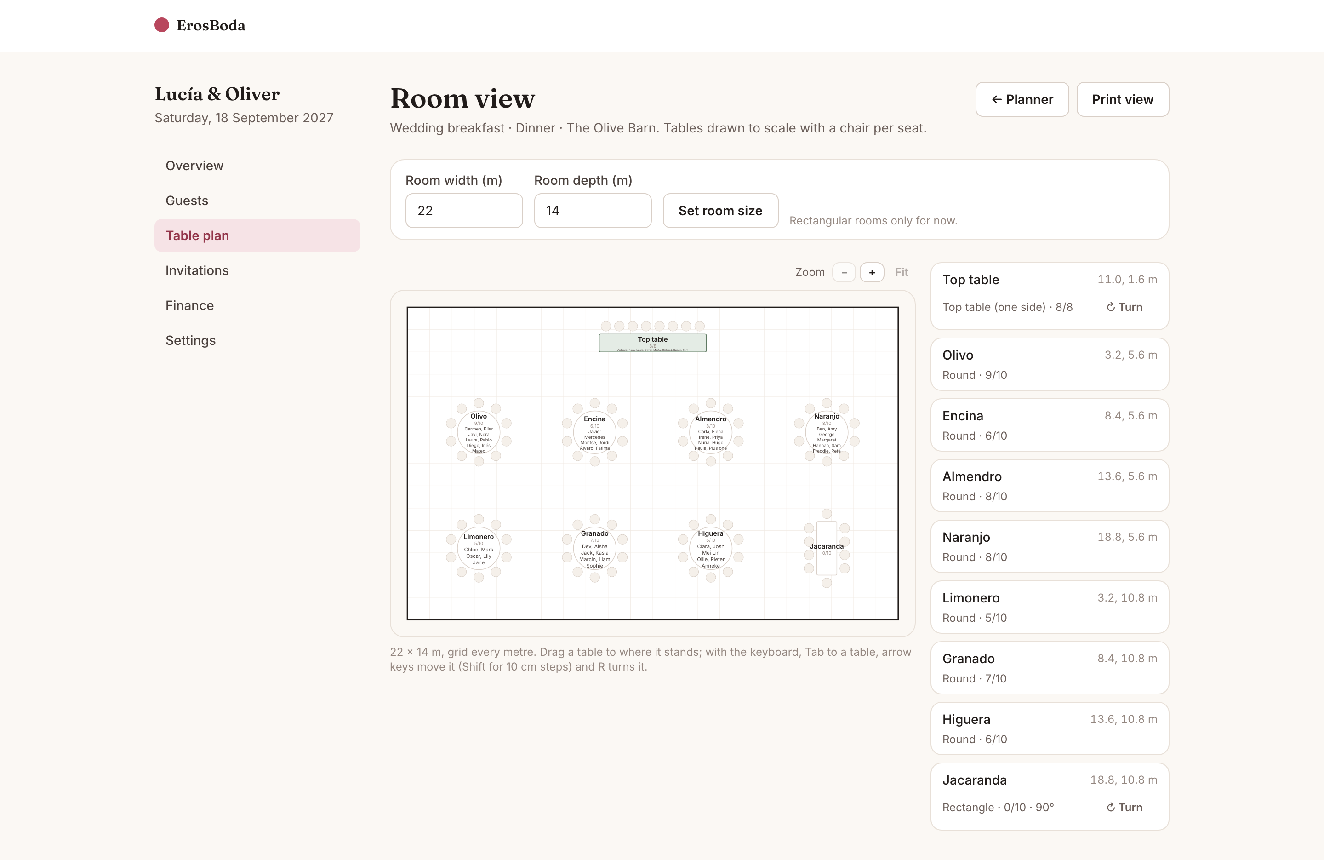1324x860 pixels.
Task: Click the Encina card in list
Action: (x=1050, y=425)
